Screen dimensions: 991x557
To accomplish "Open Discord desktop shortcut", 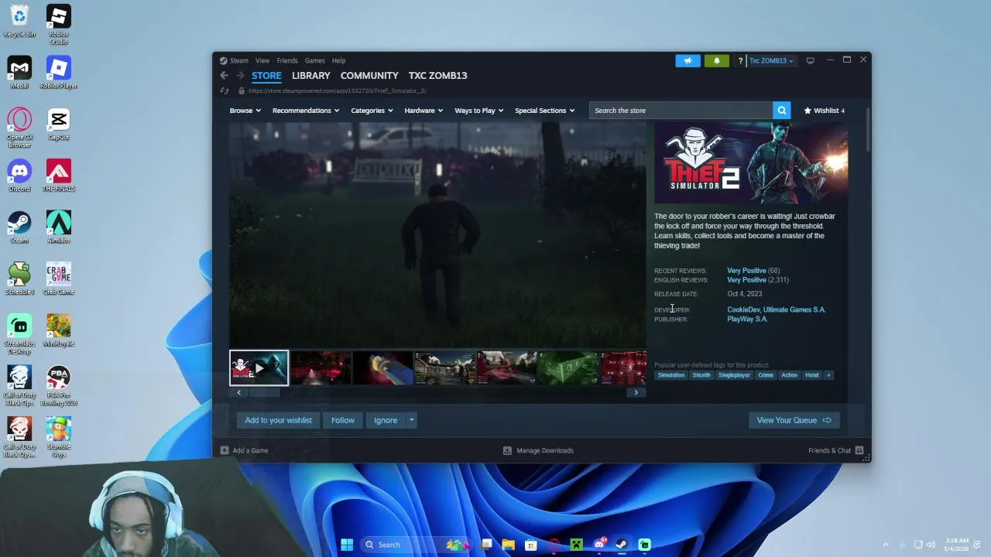I will point(19,176).
